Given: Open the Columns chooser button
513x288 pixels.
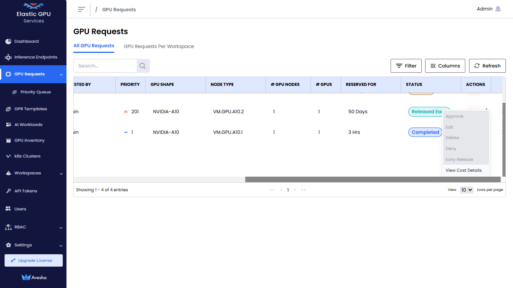Looking at the screenshot, I should click(445, 66).
